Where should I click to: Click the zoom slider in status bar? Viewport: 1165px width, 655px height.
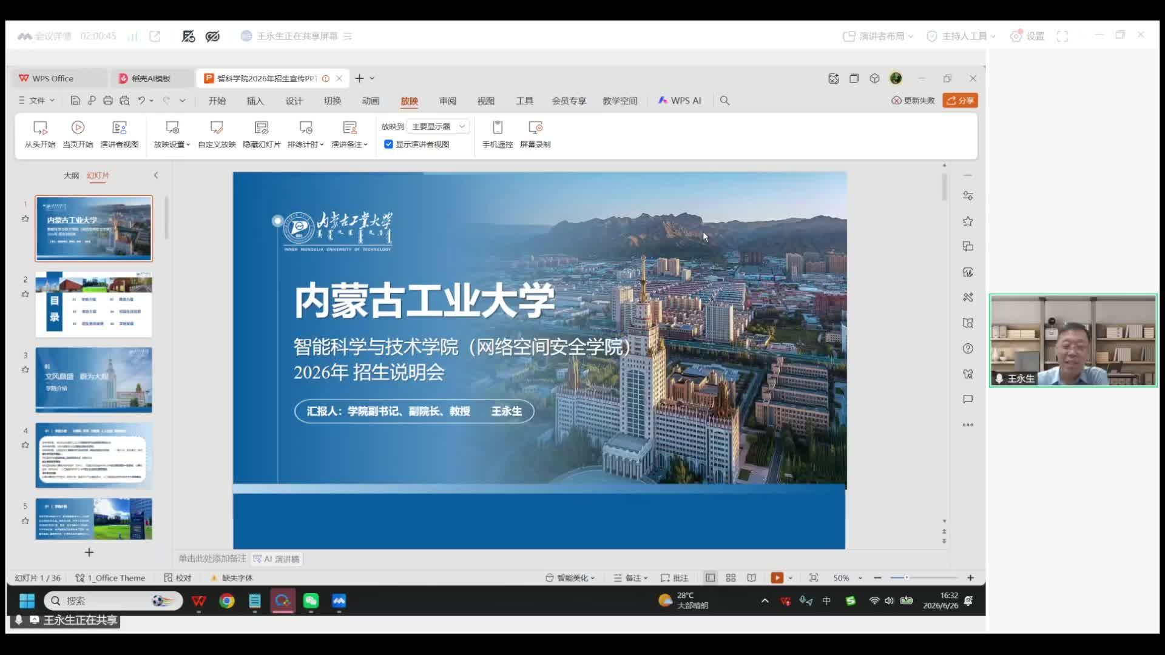pos(924,578)
